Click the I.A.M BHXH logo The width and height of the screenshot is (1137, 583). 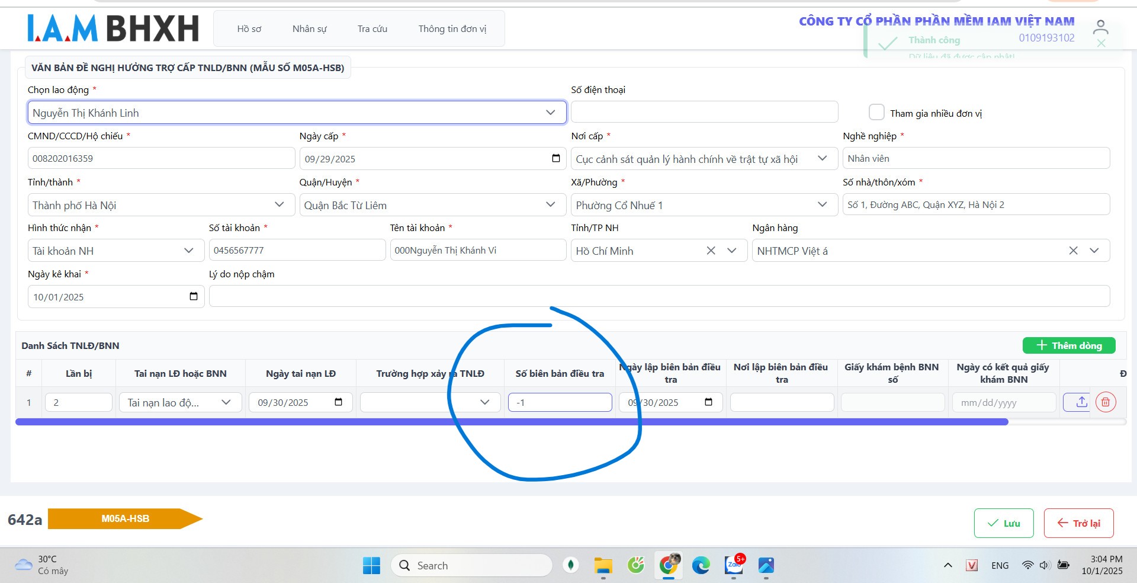pyautogui.click(x=113, y=28)
